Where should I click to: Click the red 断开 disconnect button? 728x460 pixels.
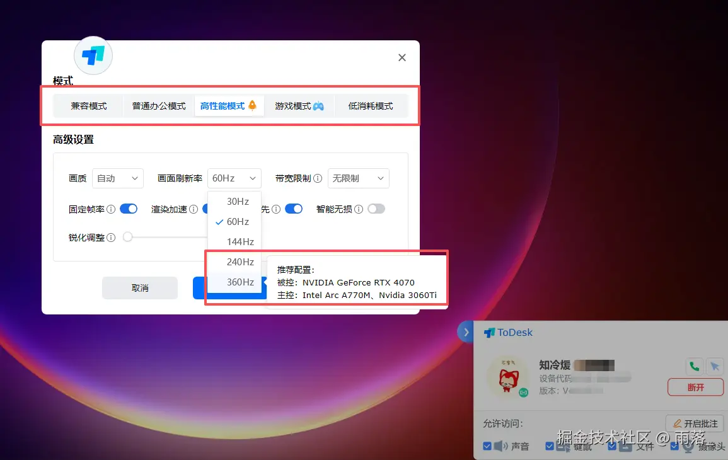[x=695, y=387]
